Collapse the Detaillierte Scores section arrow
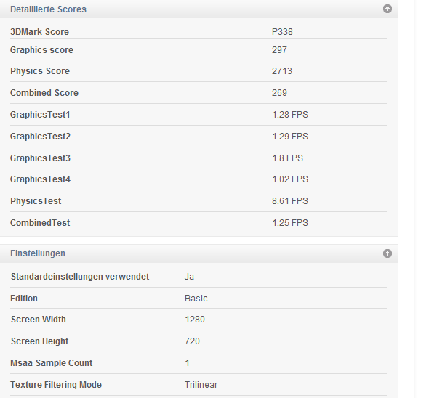The image size is (421, 398). (387, 9)
